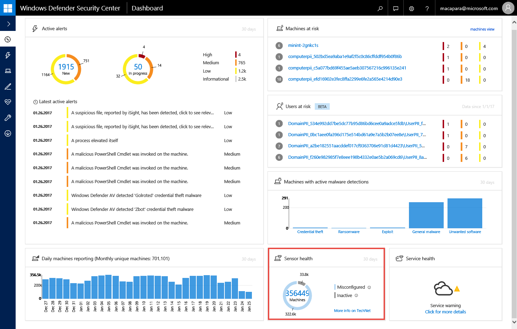This screenshot has width=517, height=329.
Task: Open the feedback chat bubble icon
Action: (x=396, y=8)
